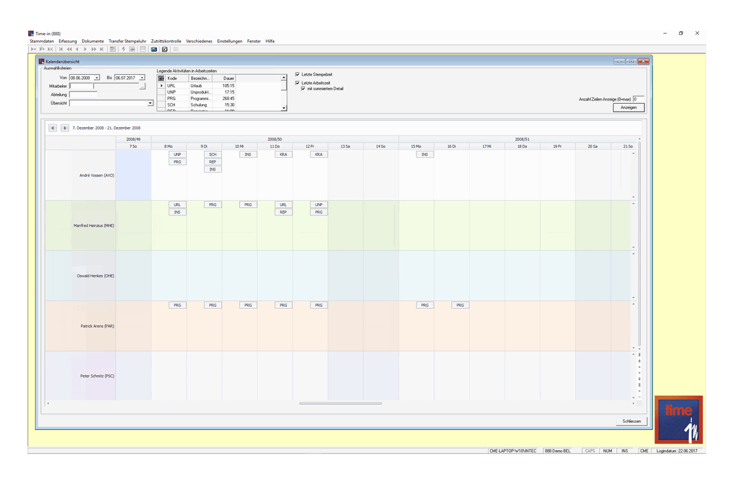Click the Anzeigen button
The height and width of the screenshot is (483, 736).
click(629, 107)
